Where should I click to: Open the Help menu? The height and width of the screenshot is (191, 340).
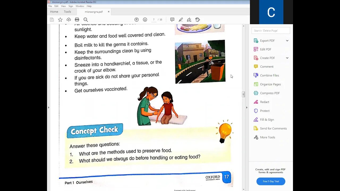[x=89, y=6]
